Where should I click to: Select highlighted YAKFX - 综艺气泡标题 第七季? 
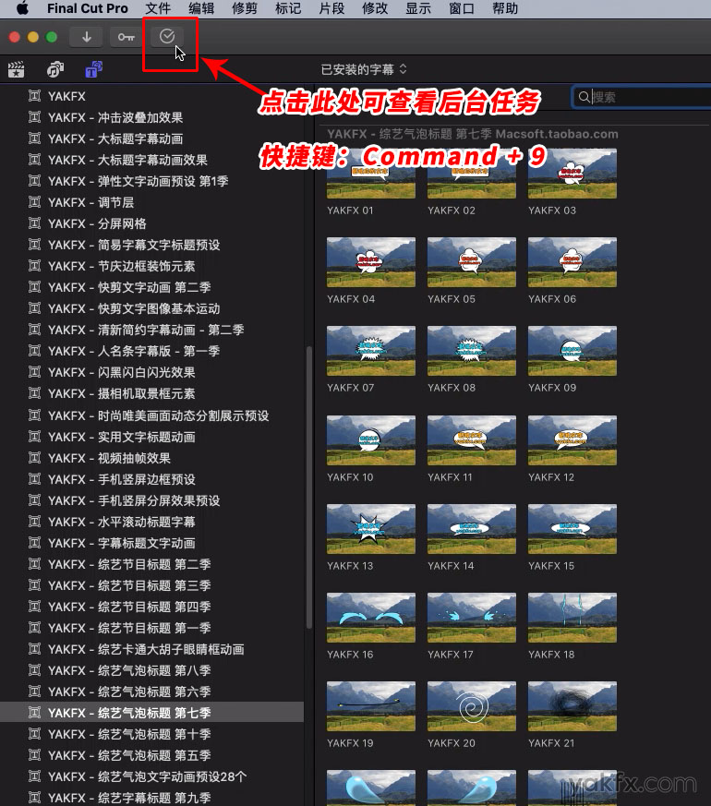(151, 713)
